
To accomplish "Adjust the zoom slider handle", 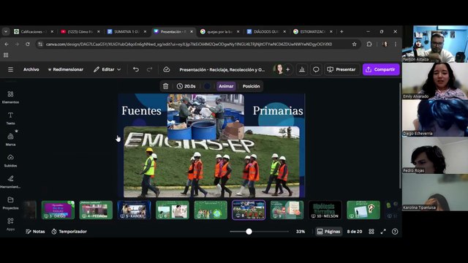I will 249,232.
